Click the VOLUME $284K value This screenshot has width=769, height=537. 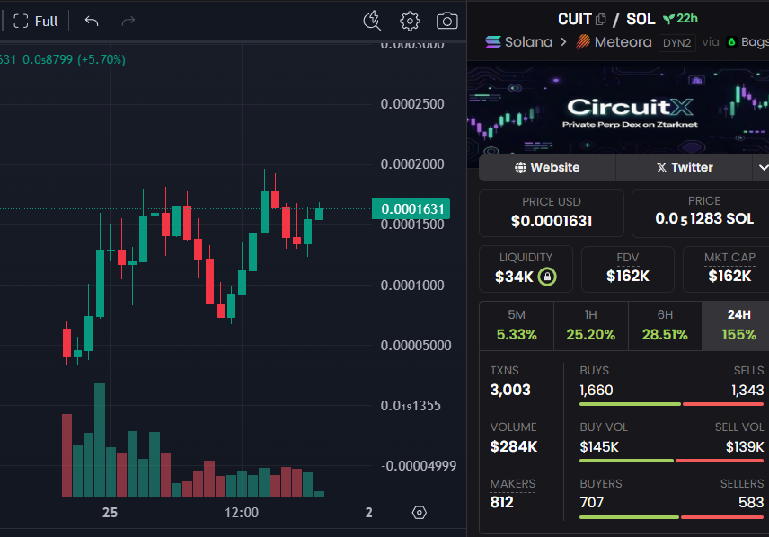pos(514,447)
